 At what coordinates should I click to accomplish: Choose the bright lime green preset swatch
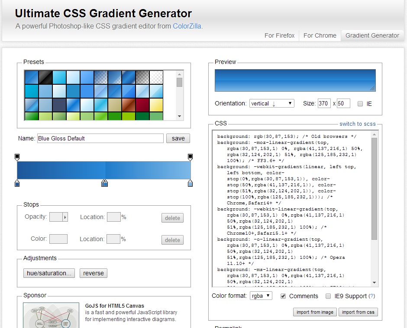coord(129,116)
